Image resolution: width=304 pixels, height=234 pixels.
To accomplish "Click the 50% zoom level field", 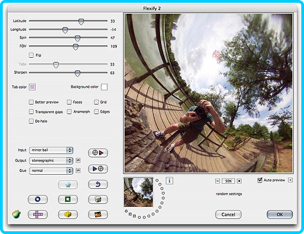I will coord(228,181).
